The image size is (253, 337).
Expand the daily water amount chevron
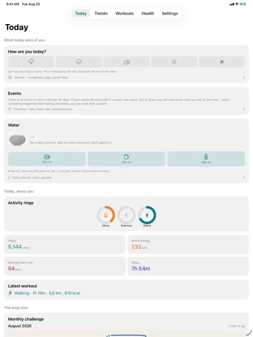pos(244,178)
